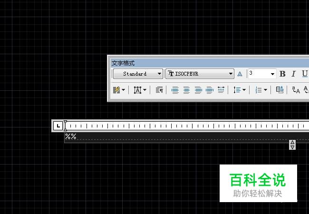Select Justify text alignment
The width and height of the screenshot is (309, 214).
pos(210,90)
